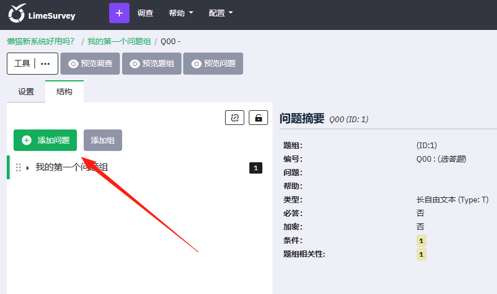Click the regenerate question codes icon button

coord(235,118)
